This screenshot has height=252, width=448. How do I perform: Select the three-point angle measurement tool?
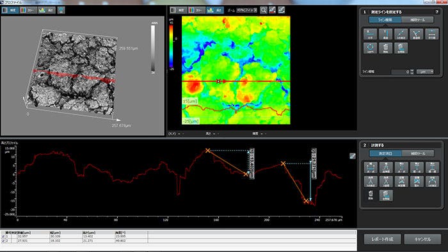(371, 182)
